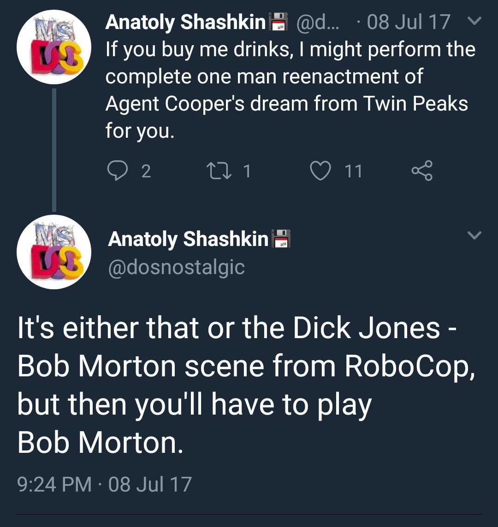Click the reply count number 2
Image resolution: width=498 pixels, height=527 pixels.
(x=146, y=171)
